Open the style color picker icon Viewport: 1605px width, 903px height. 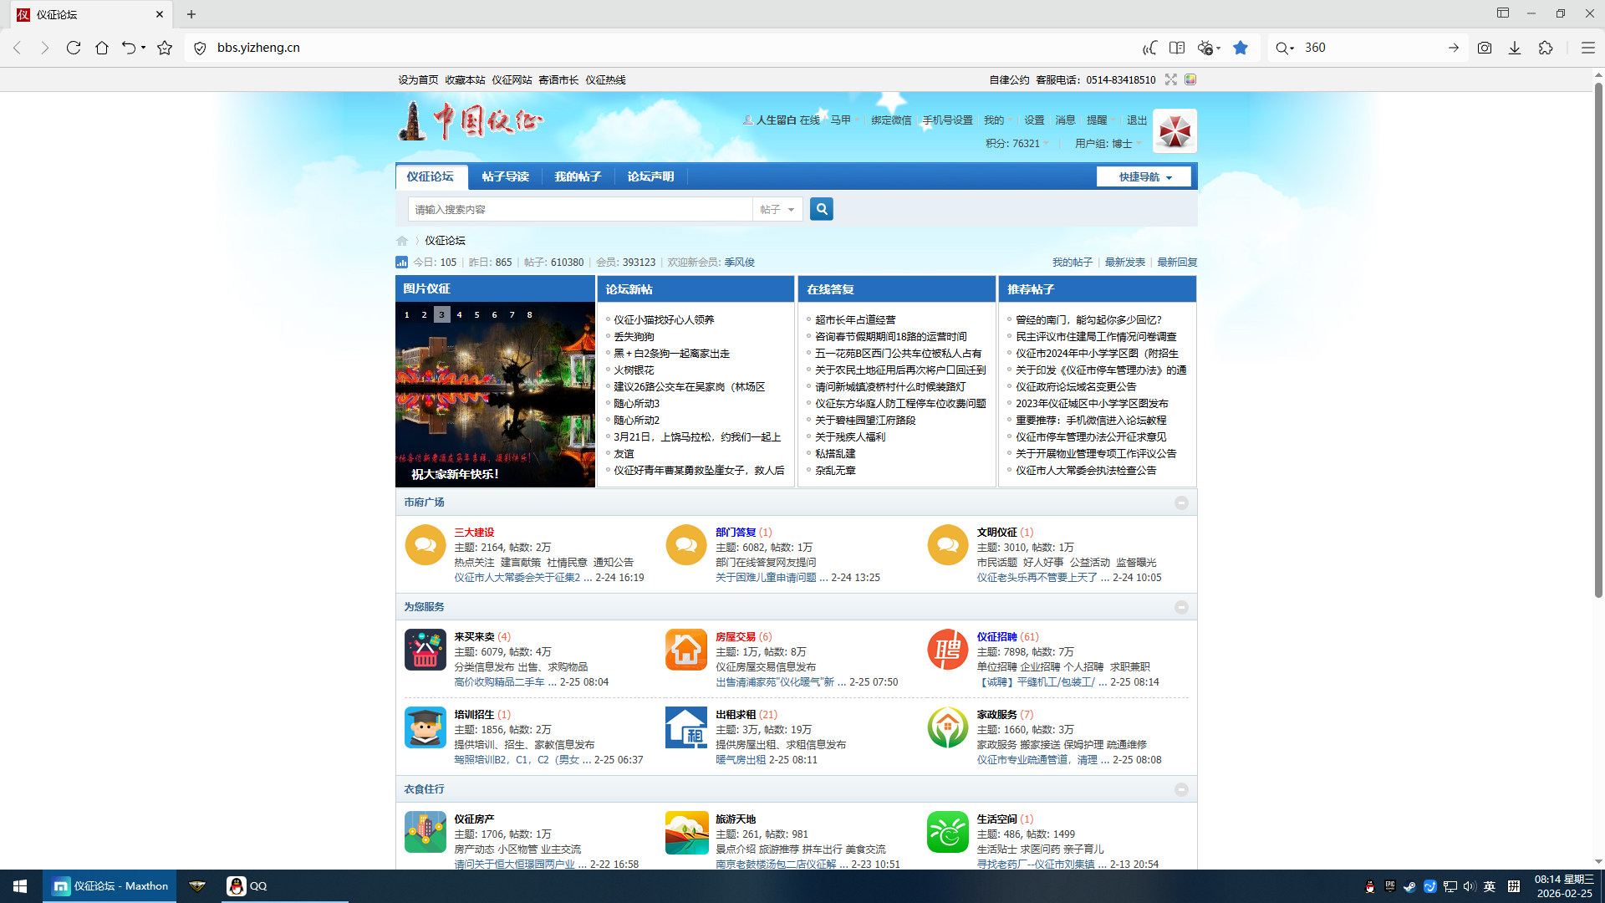(1190, 79)
